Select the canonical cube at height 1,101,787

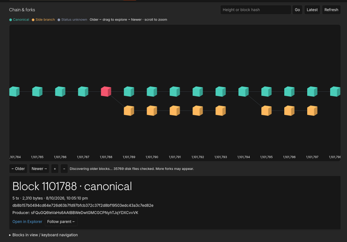point(83,92)
